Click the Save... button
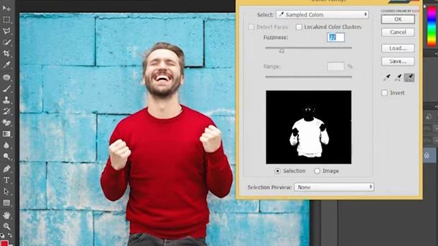This screenshot has height=246, width=438. tap(398, 61)
